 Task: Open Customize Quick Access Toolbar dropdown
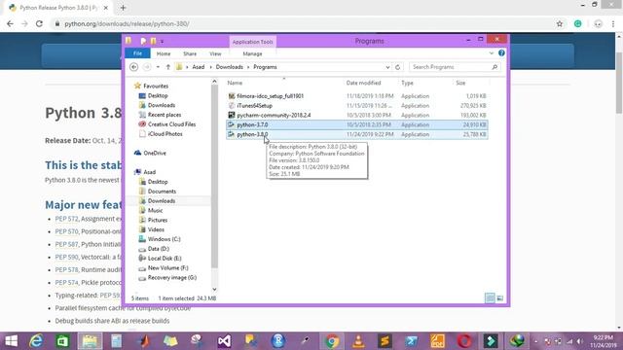162,41
